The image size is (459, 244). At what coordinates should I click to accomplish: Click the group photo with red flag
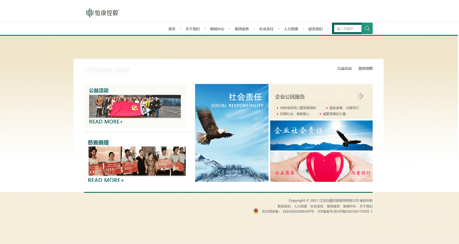135,106
